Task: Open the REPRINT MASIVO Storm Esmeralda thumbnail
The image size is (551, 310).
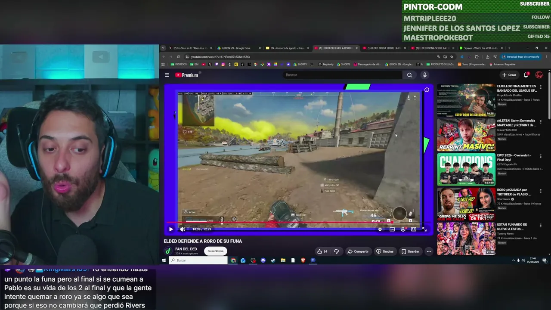Action: pyautogui.click(x=466, y=135)
